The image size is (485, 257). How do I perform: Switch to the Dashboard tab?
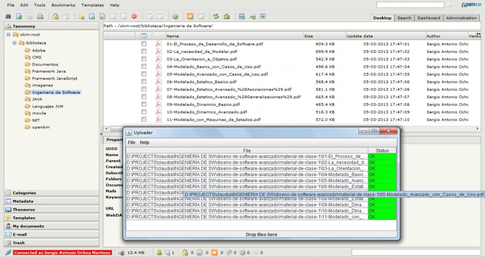coord(429,18)
